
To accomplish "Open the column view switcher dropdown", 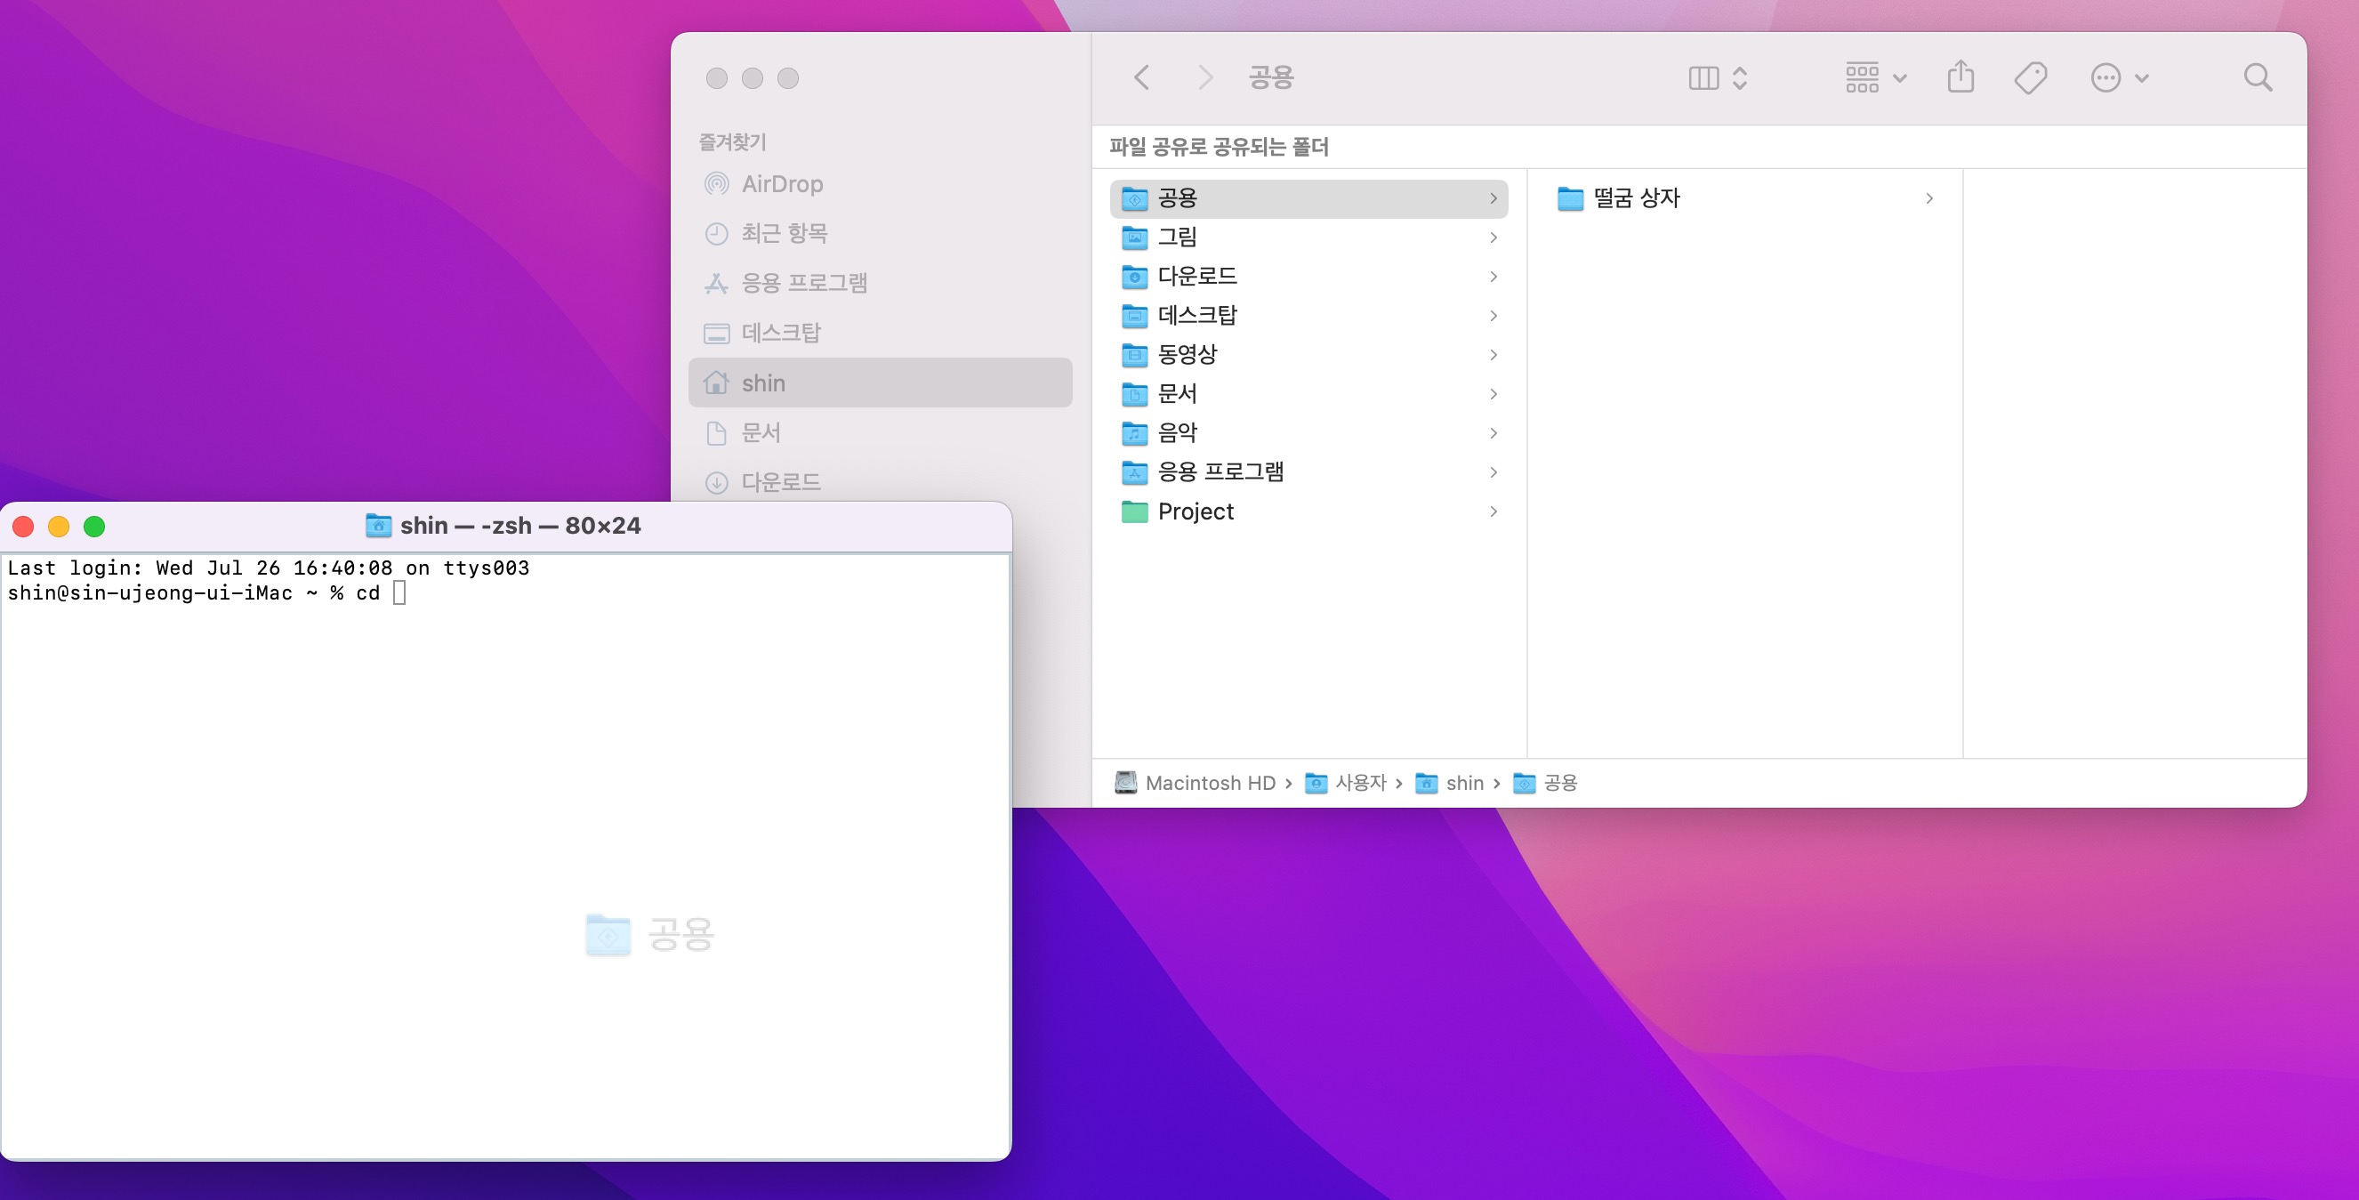I will click(x=1718, y=78).
